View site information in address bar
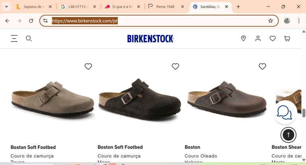 click(45, 21)
